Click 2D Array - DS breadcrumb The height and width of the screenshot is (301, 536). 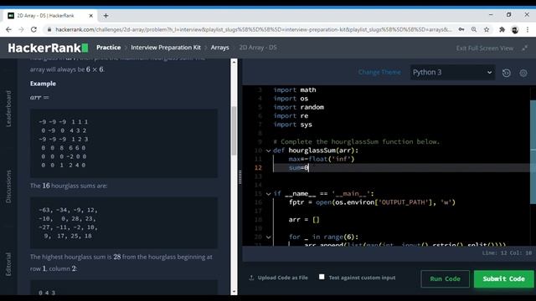(258, 48)
